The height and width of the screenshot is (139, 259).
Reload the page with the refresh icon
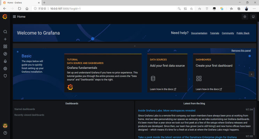20,9
